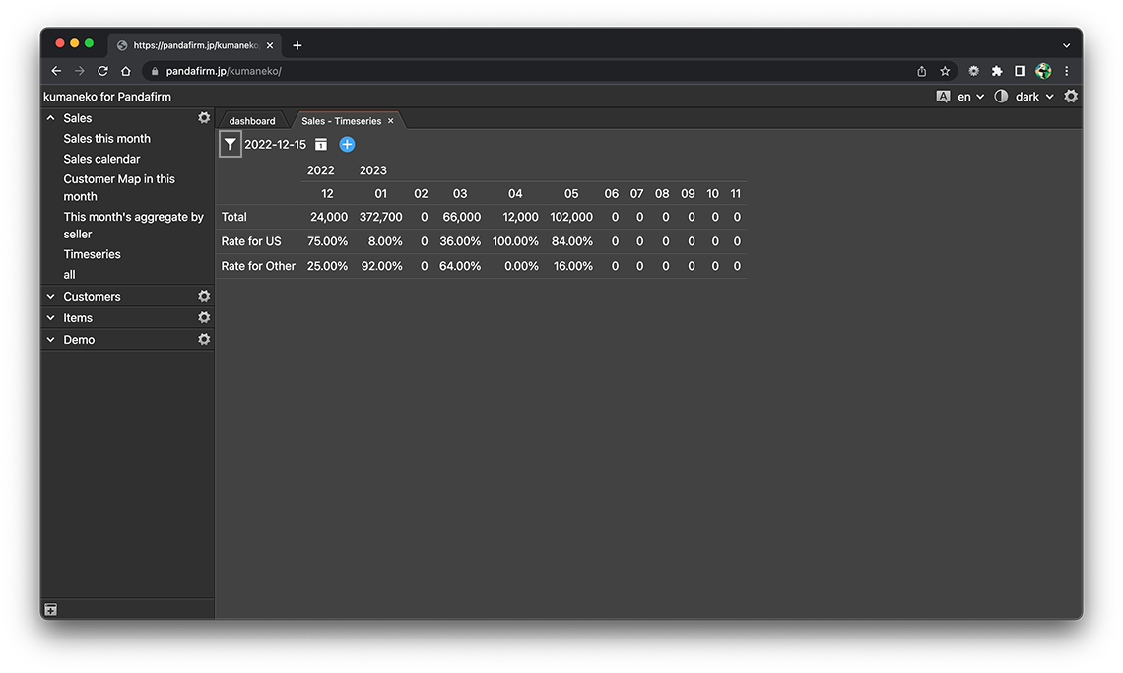
Task: Collapse the Sales section
Action: (51, 118)
